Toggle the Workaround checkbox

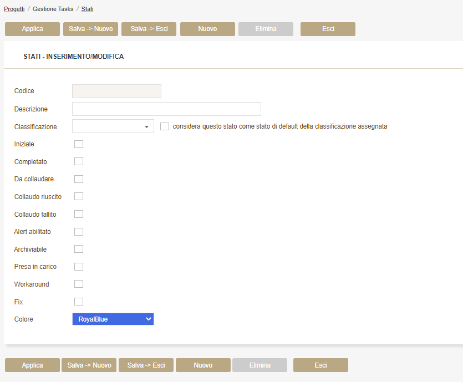click(x=79, y=284)
